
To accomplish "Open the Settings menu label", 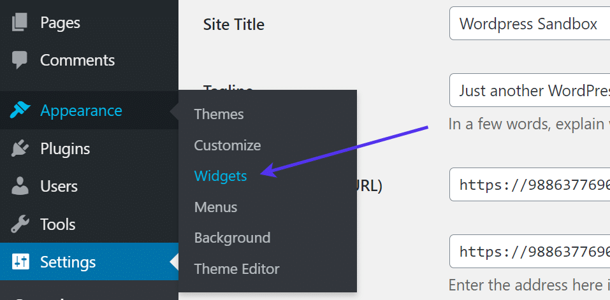I will [68, 262].
